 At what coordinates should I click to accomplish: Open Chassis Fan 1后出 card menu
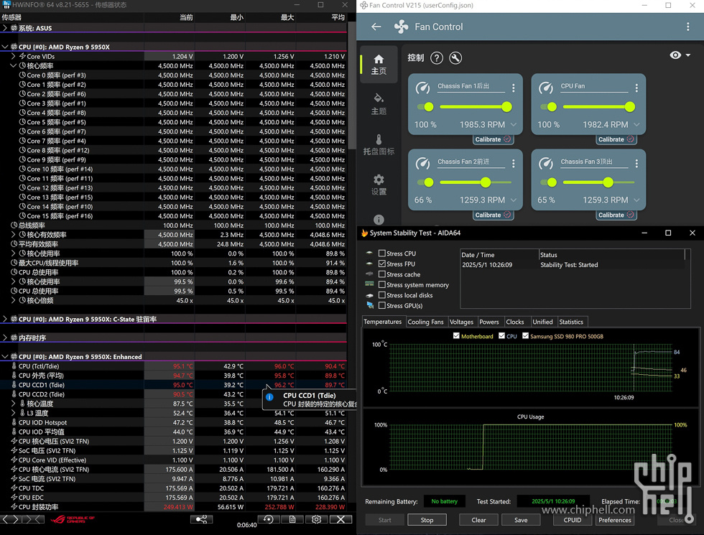(513, 88)
